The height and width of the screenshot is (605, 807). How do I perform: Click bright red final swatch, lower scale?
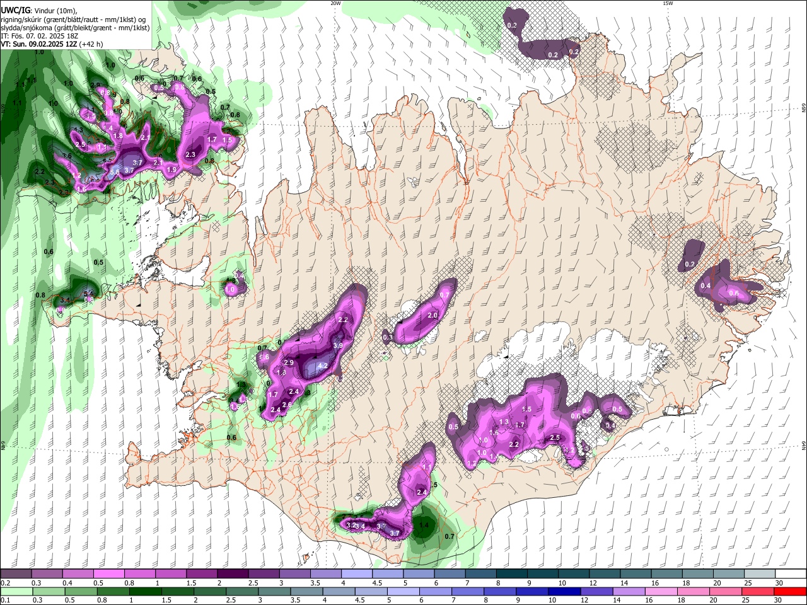[x=791, y=591]
